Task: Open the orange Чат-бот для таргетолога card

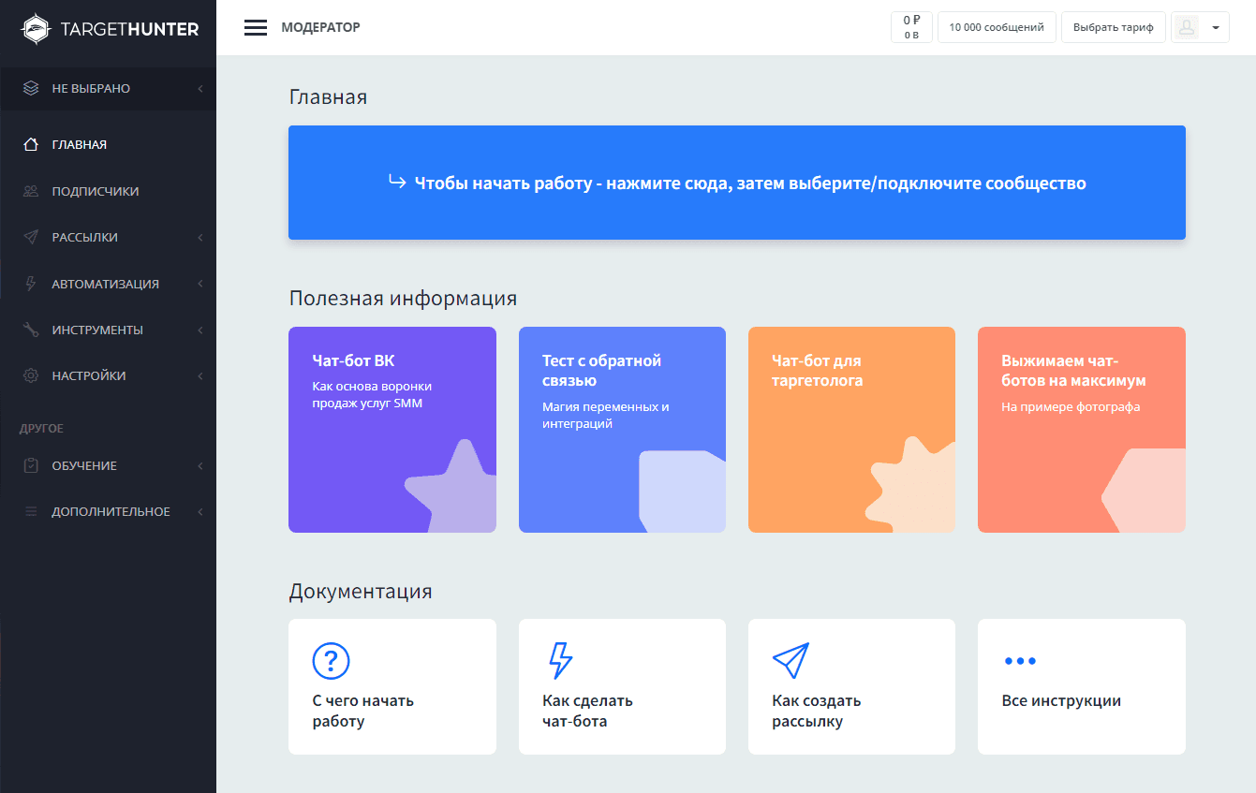Action: click(851, 430)
